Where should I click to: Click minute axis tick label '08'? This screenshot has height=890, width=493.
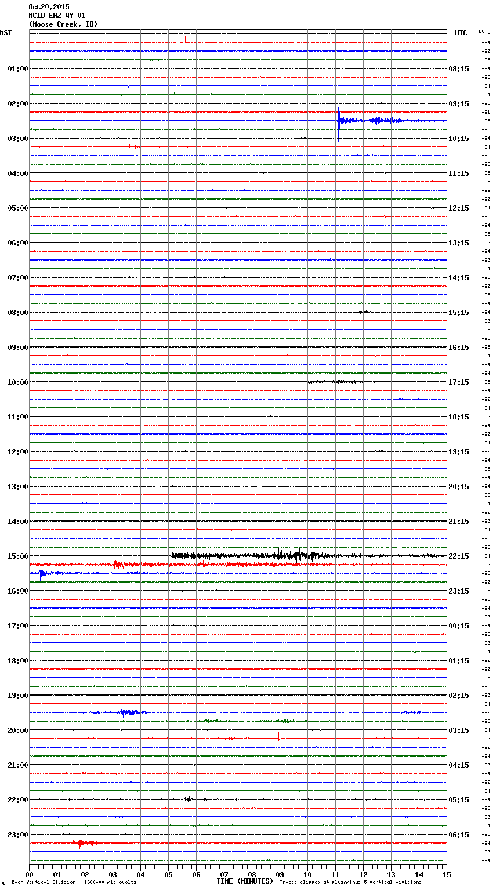252,874
